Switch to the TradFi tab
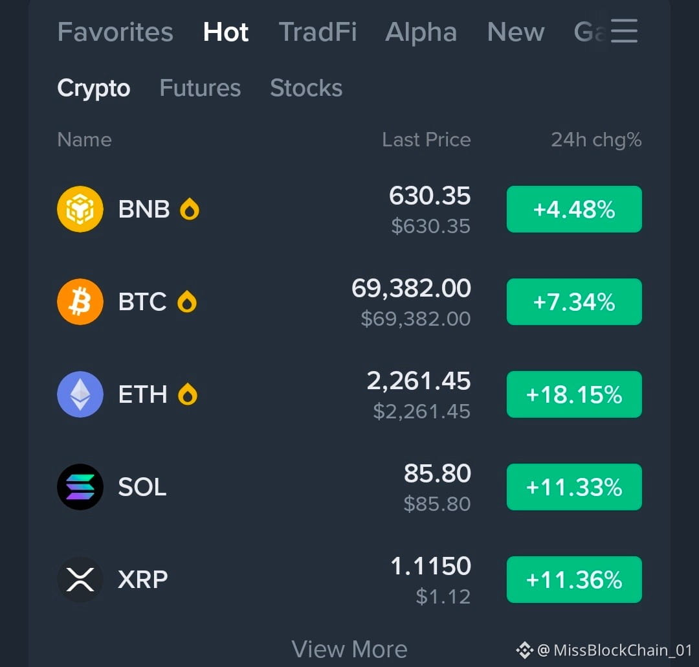The image size is (699, 667). pos(317,32)
